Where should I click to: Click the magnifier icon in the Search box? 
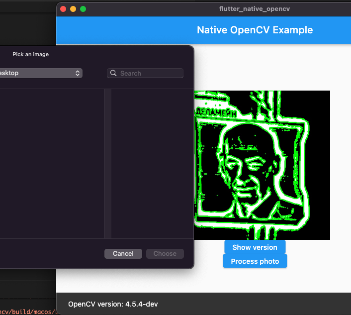tap(113, 73)
